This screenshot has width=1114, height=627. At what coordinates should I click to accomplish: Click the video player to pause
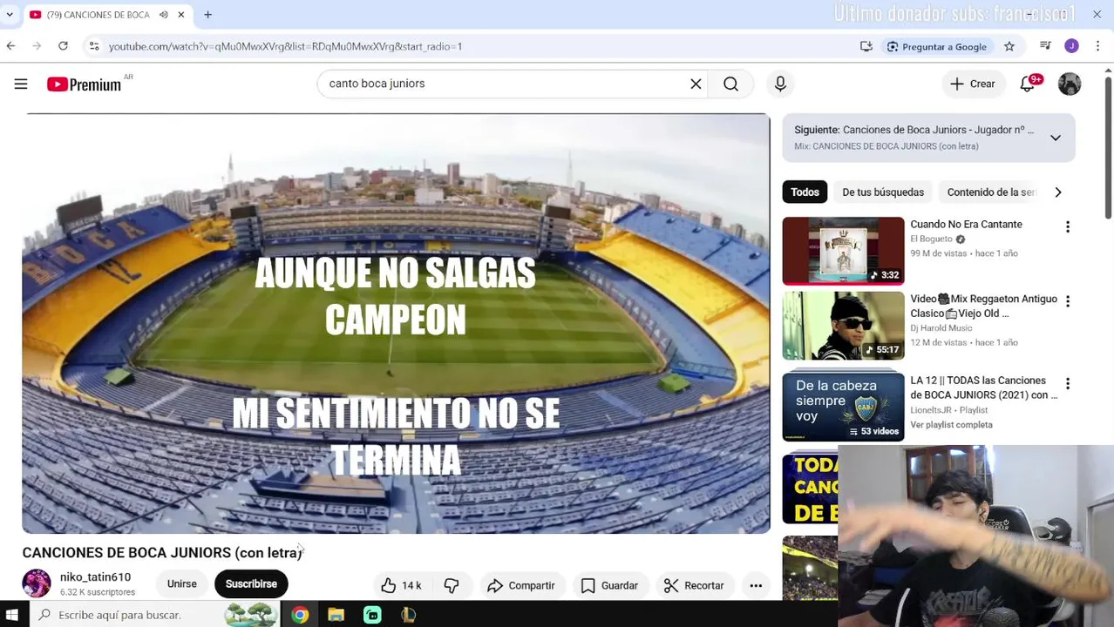click(x=396, y=323)
